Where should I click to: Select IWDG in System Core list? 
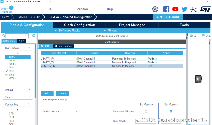point(12,64)
